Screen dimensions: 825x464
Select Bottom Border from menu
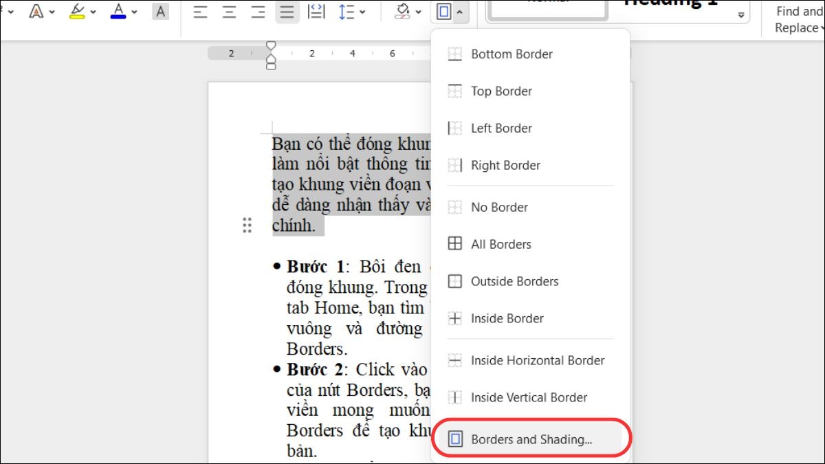pos(511,54)
